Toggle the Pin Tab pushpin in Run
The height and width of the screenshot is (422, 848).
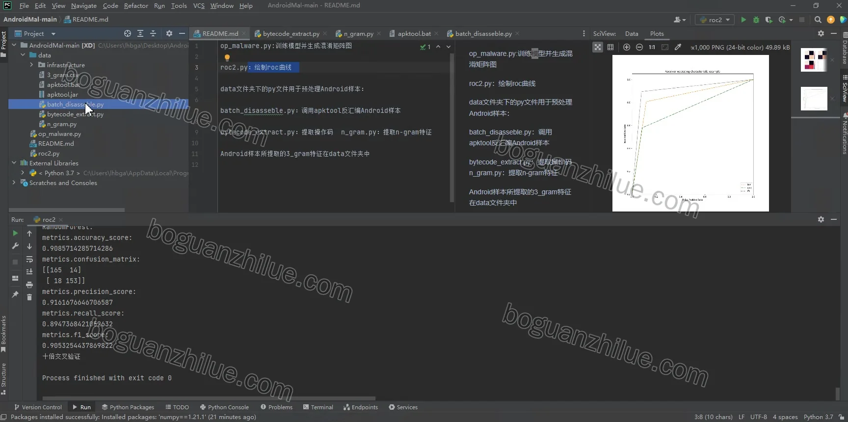coord(15,294)
